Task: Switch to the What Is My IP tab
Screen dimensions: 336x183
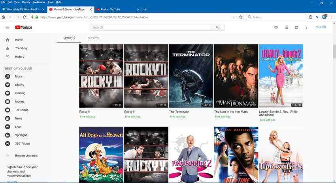Action: pyautogui.click(x=23, y=9)
